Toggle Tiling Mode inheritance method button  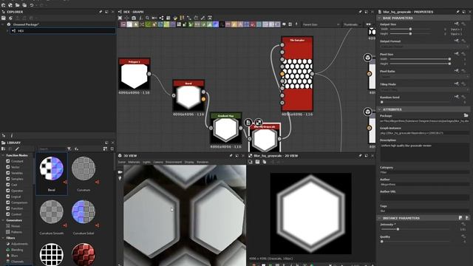tap(457, 83)
